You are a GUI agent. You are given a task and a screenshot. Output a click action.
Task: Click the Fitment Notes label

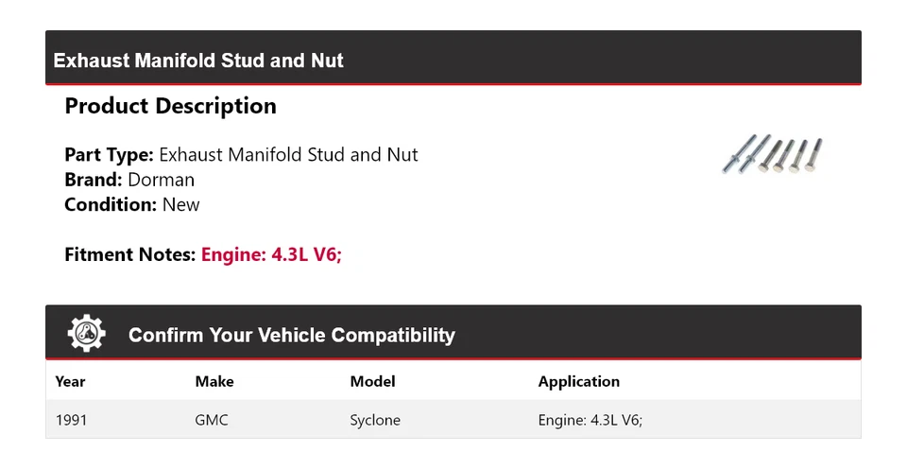click(130, 254)
